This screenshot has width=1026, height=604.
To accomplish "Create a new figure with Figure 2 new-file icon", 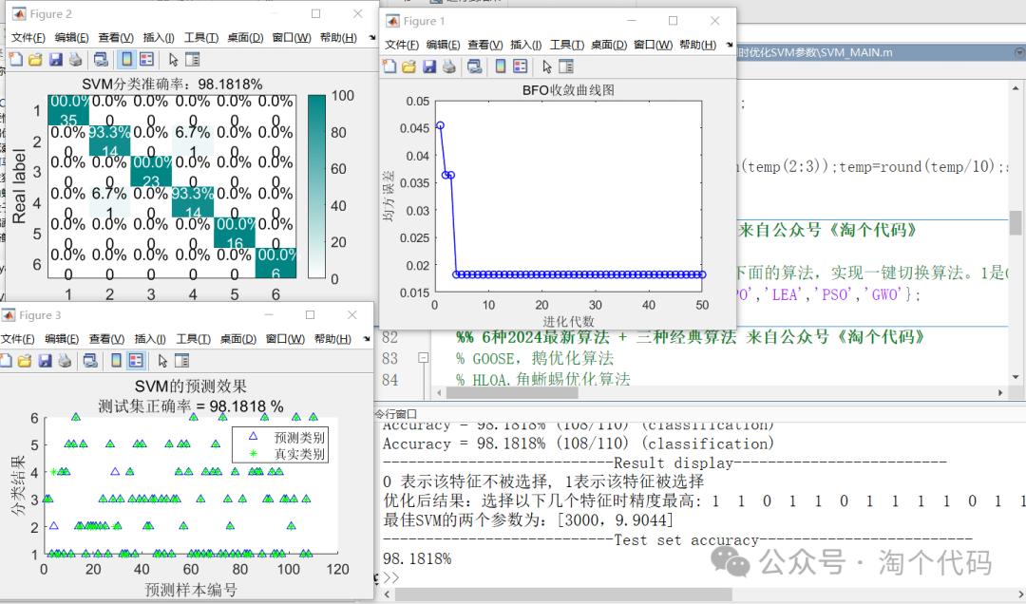I will pos(16,58).
